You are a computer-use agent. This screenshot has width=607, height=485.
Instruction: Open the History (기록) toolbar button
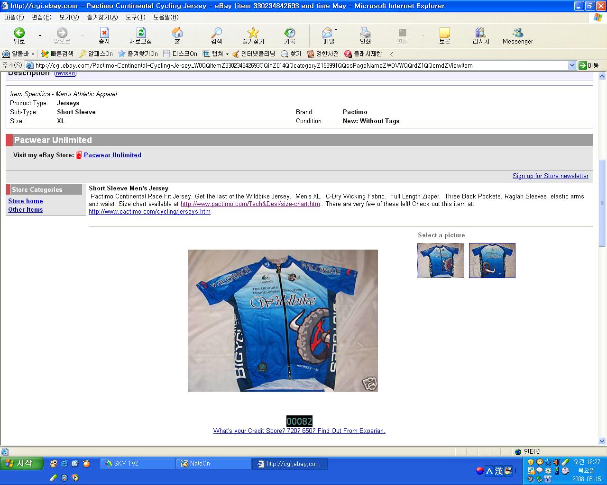click(289, 36)
